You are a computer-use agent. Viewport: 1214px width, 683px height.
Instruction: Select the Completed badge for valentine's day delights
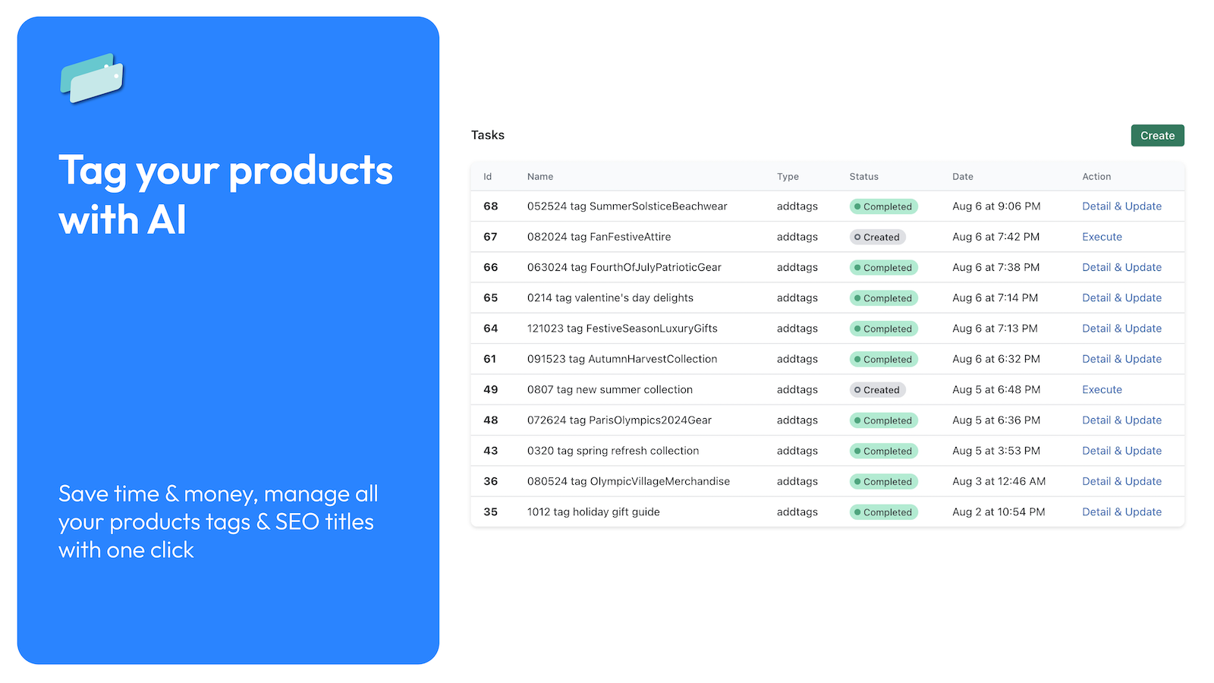point(883,298)
